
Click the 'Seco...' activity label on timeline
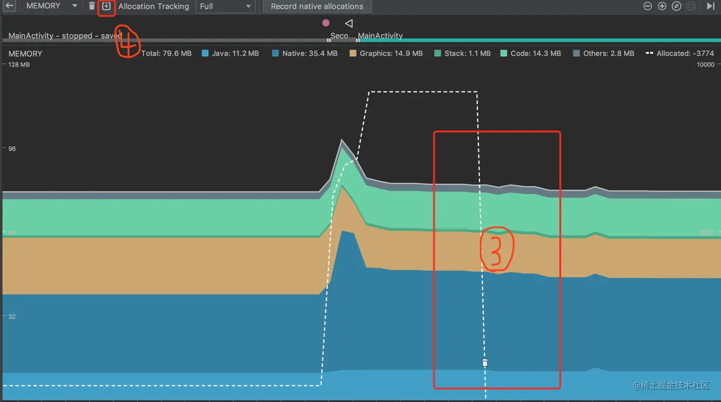pos(343,36)
